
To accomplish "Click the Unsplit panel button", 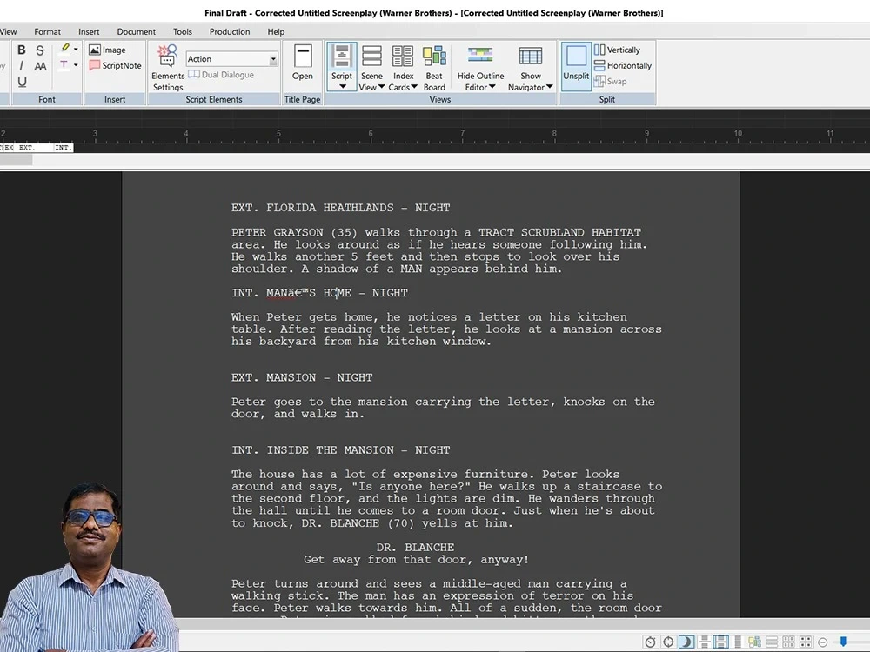I will coord(576,65).
